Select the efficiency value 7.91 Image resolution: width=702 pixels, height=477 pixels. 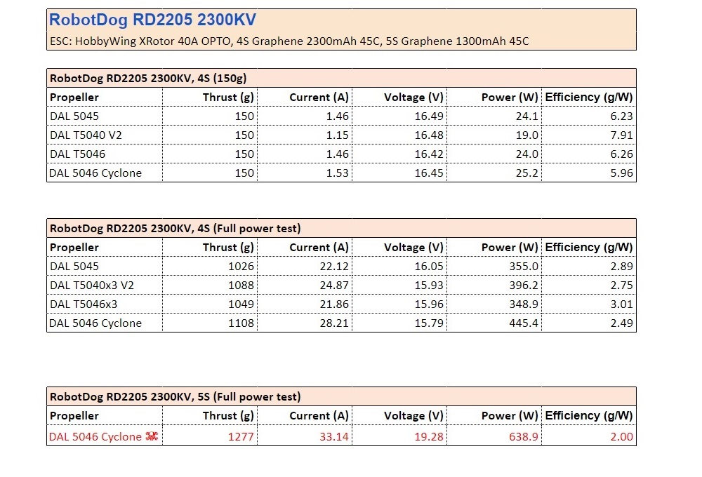(x=621, y=135)
